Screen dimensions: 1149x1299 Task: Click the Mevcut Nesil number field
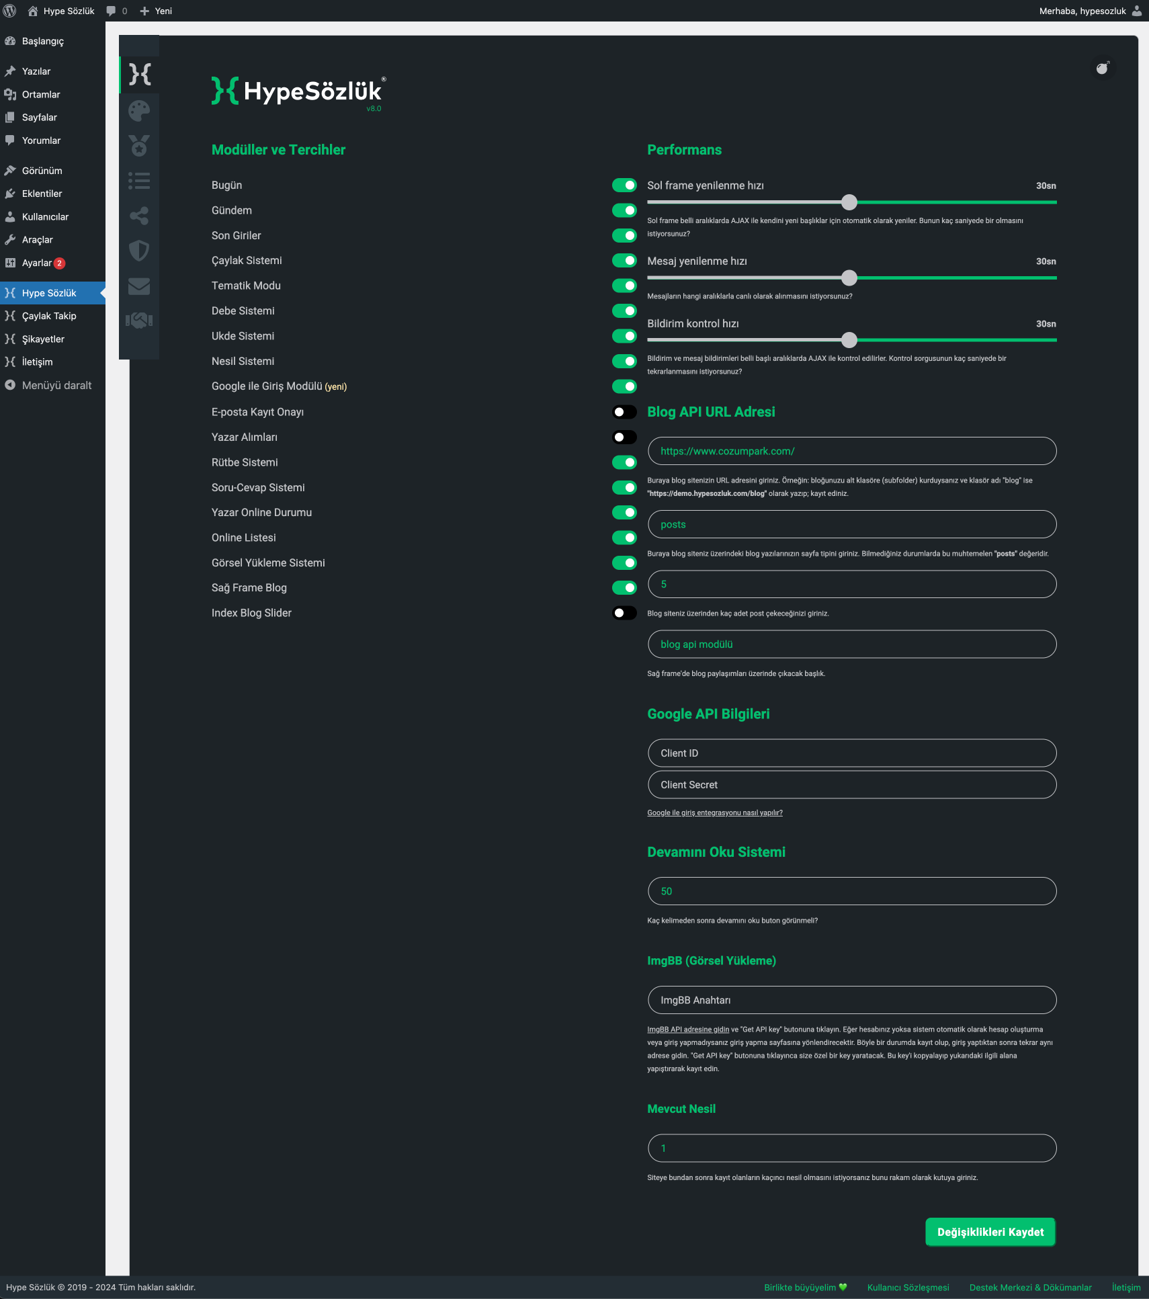point(852,1148)
